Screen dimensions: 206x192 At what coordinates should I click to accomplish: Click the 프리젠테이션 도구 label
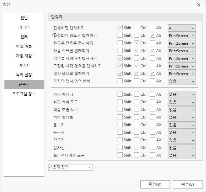coord(69,155)
